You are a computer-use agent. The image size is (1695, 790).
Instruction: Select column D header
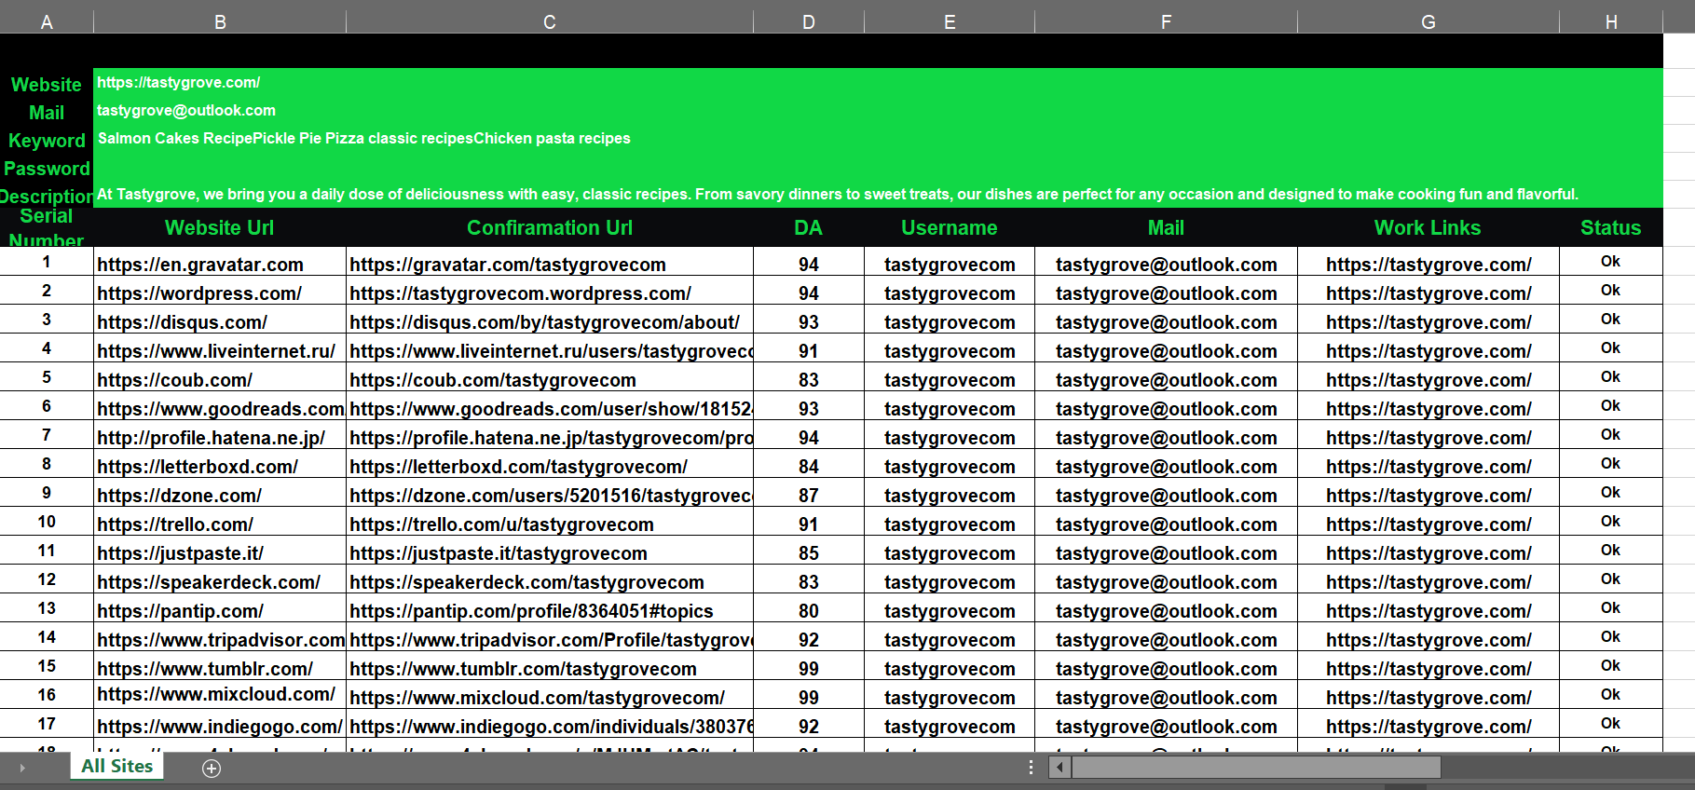(x=809, y=22)
